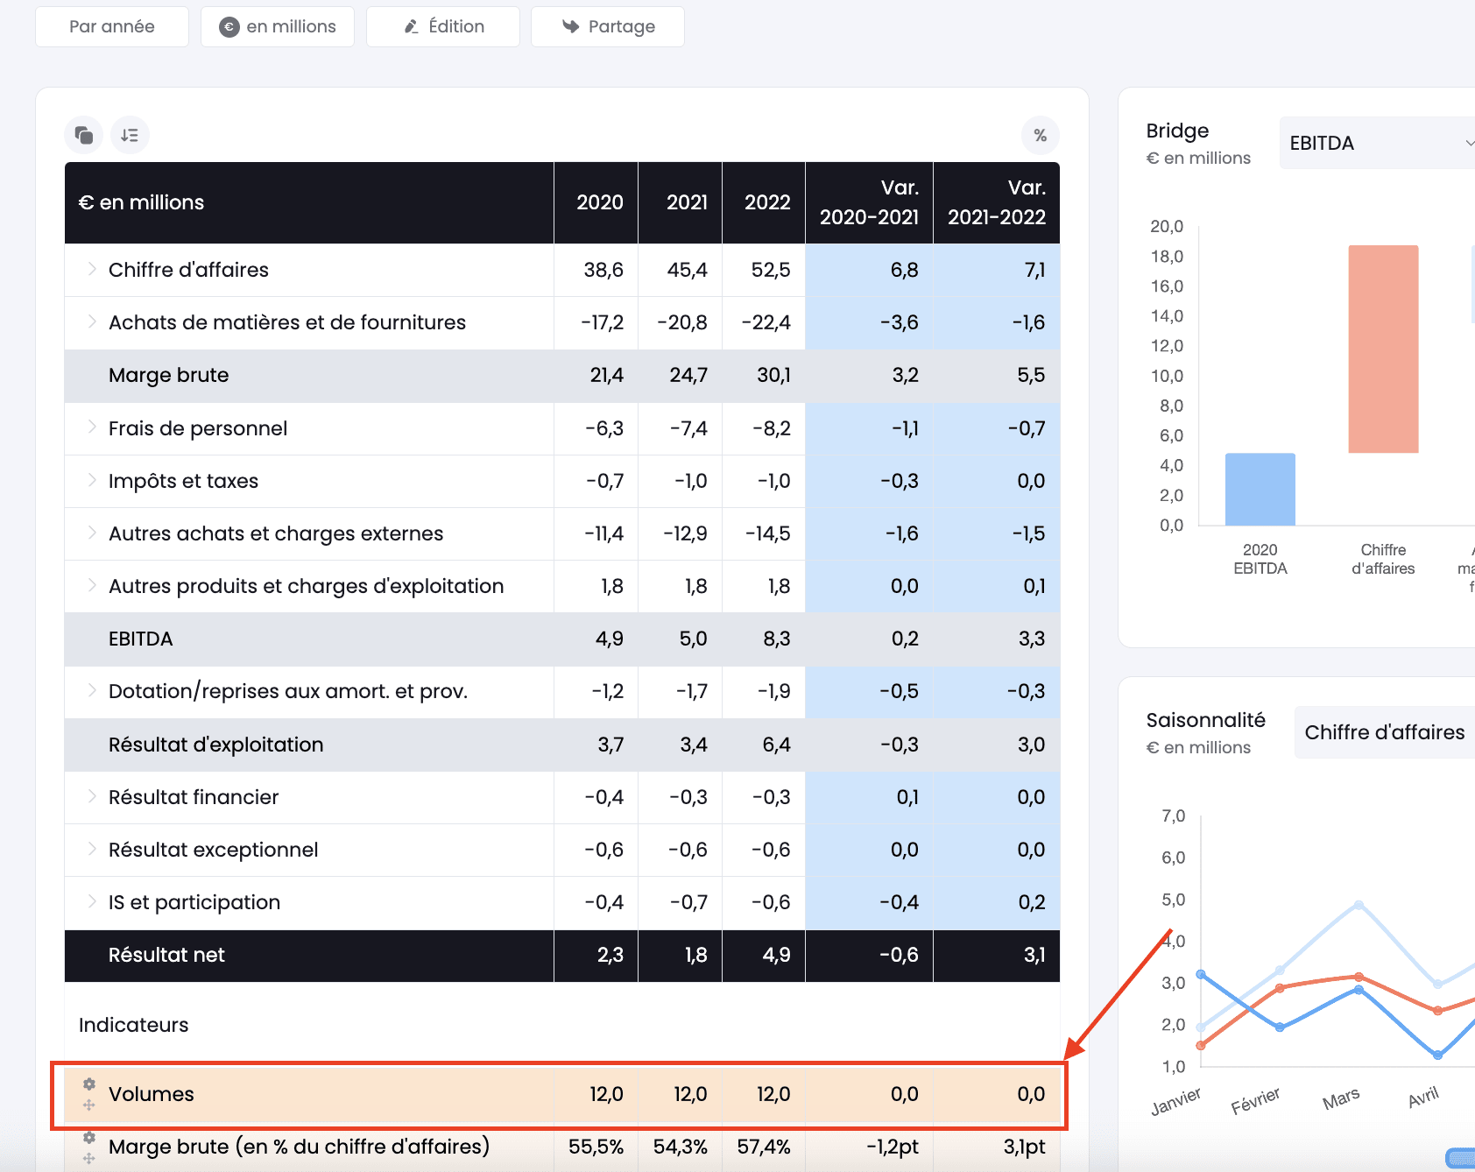Expand the Résultat financier row
Viewport: 1475px width, 1172px height.
coord(92,796)
